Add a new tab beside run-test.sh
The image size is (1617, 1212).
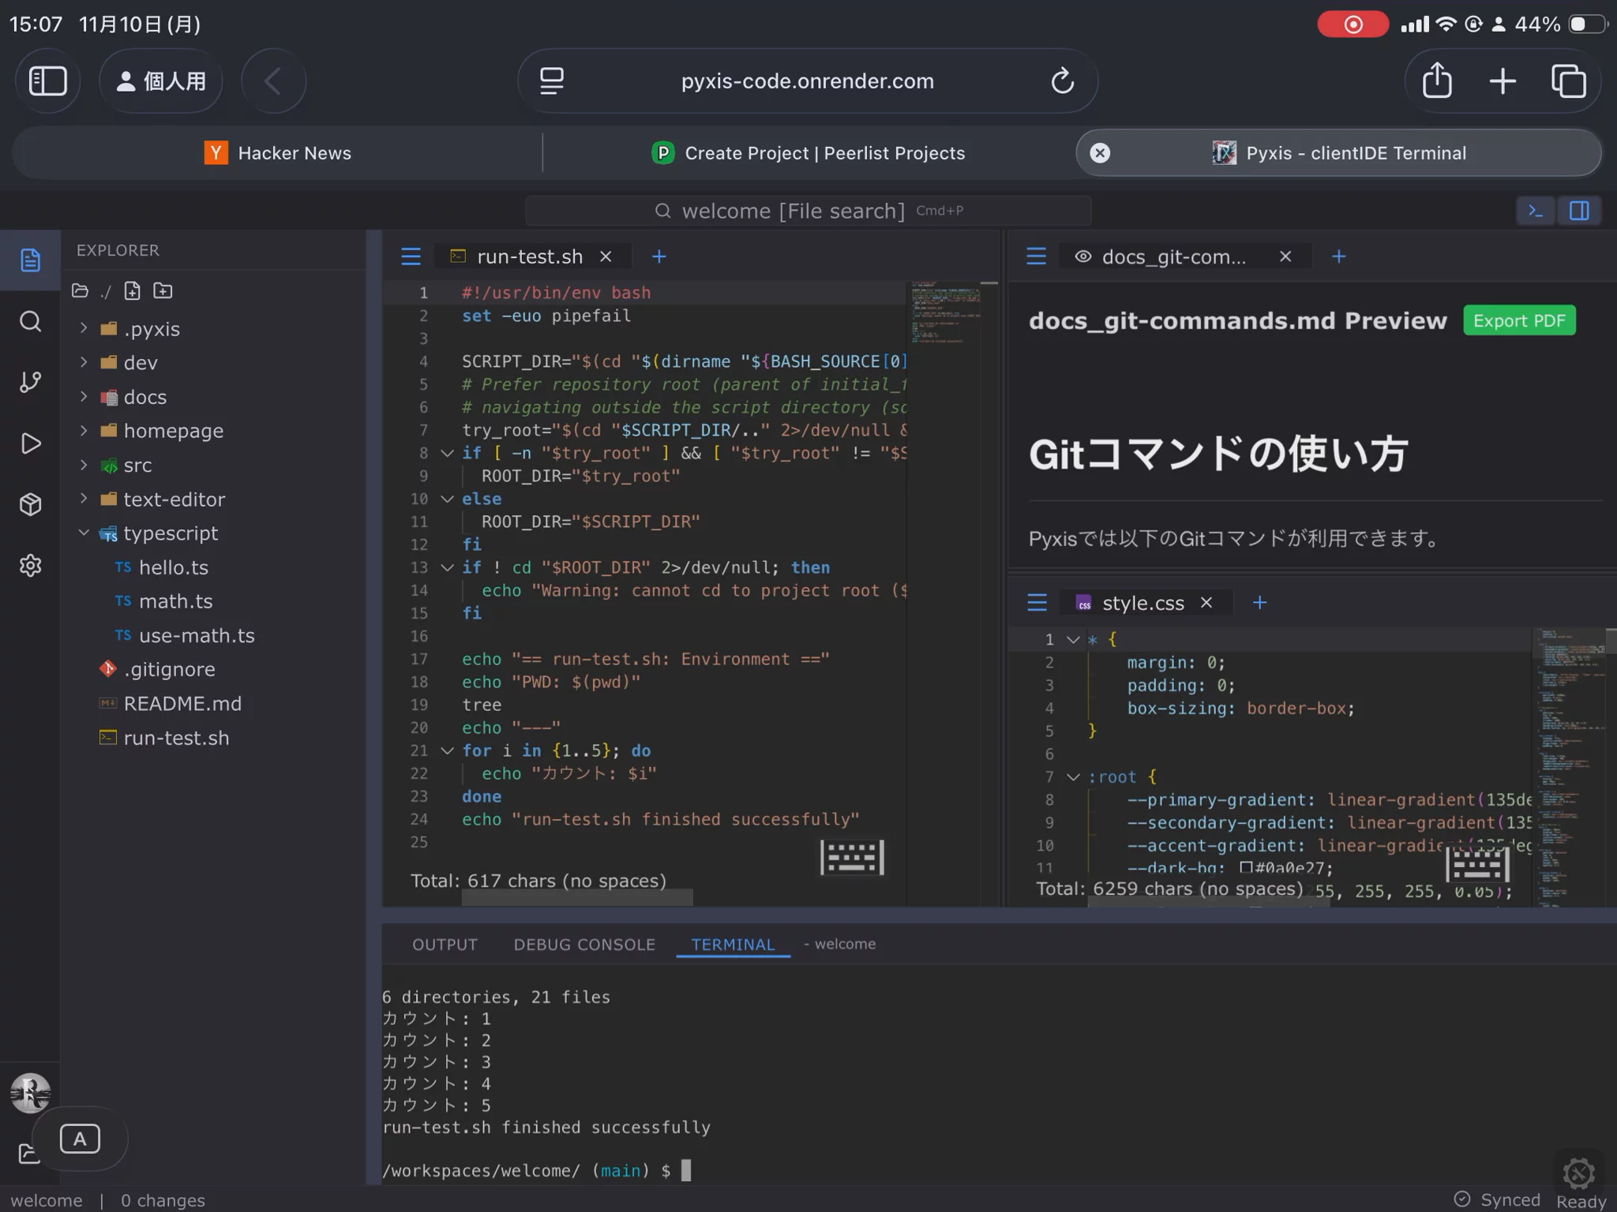pos(659,256)
